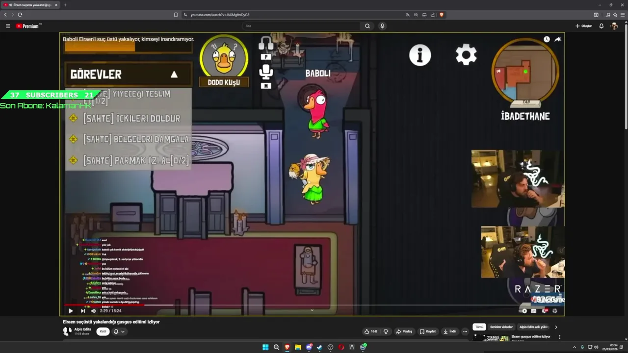Screen dimensions: 628x353
Task: Click Dodo Kuşu role badge
Action: 224,61
